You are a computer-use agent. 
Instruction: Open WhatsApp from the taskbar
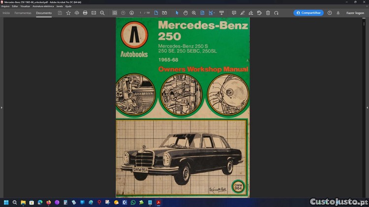pos(133,202)
